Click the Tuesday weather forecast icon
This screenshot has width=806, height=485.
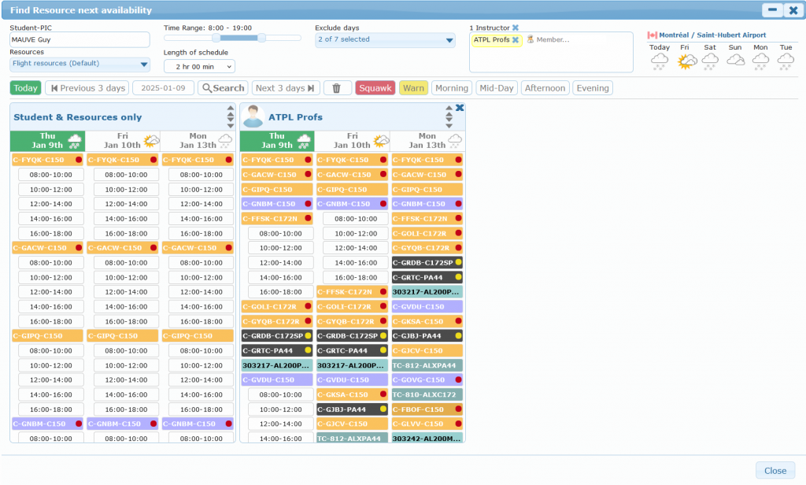pyautogui.click(x=786, y=61)
